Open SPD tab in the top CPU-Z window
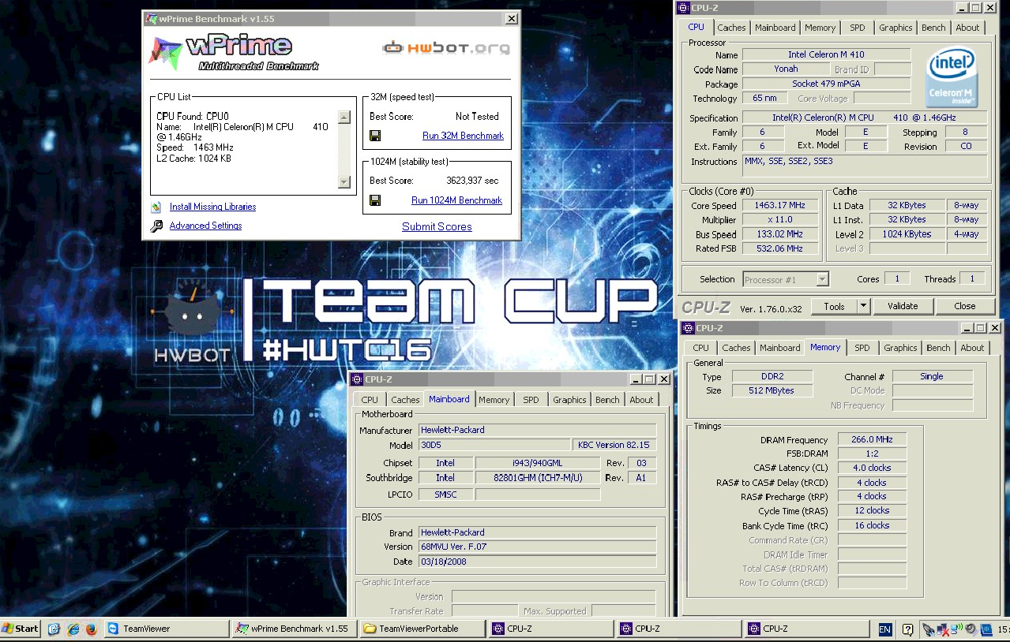The image size is (1010, 642). coord(857,28)
